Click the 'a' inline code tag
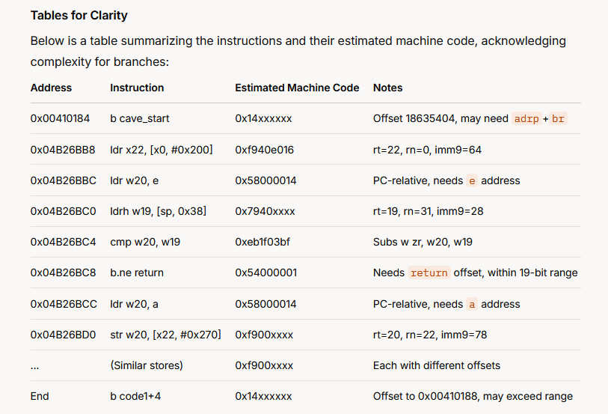Screen dimensions: 608x414 click(x=472, y=304)
